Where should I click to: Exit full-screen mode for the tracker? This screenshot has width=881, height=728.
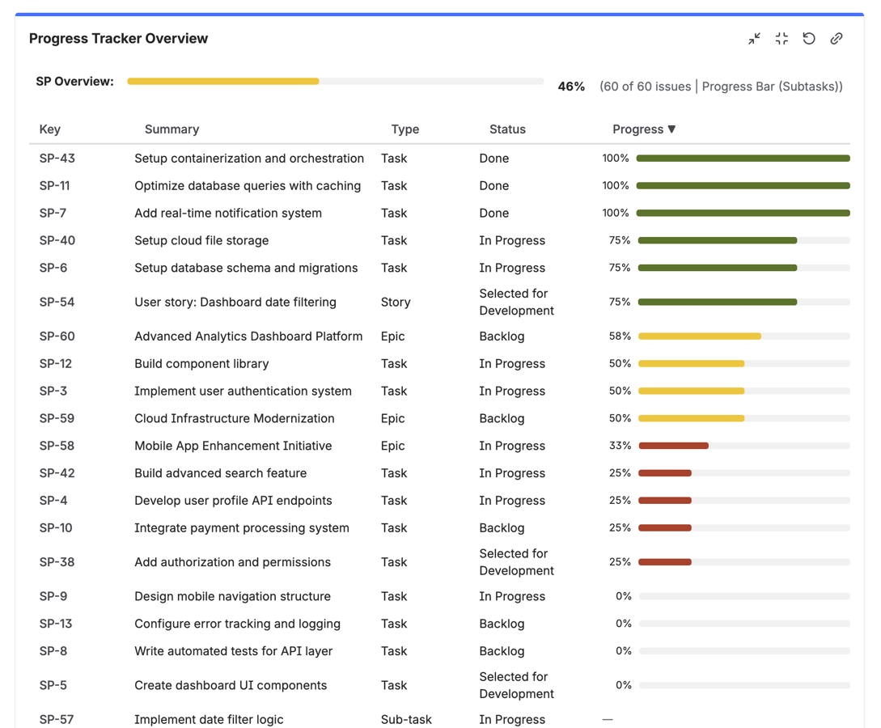[x=781, y=38]
